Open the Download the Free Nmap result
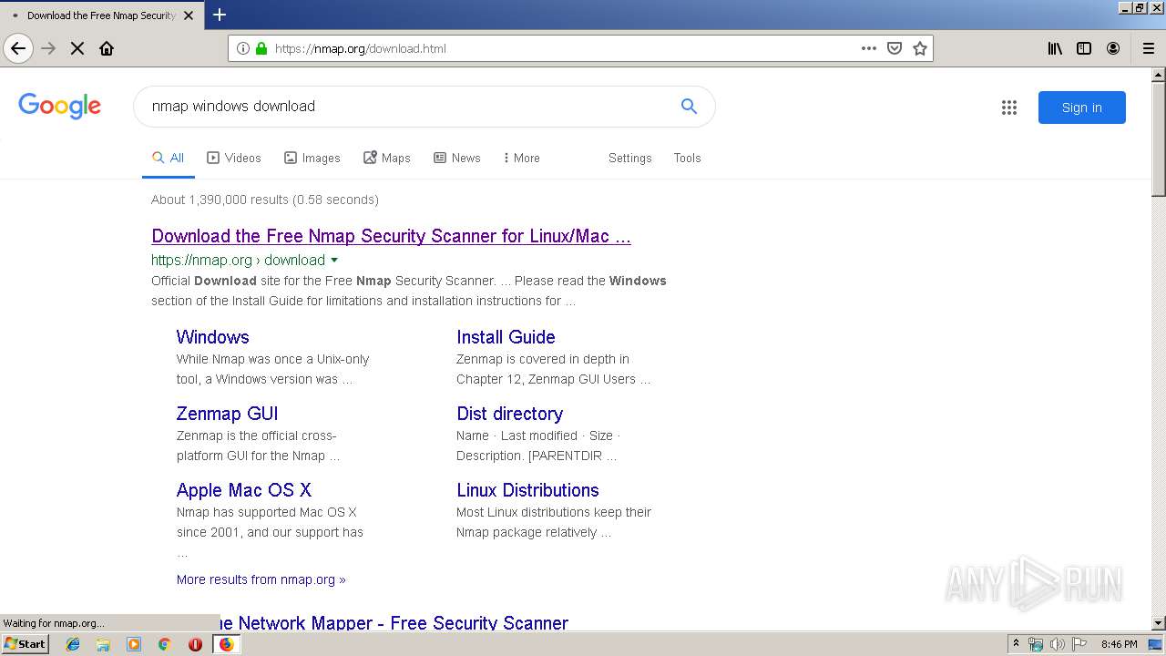Image resolution: width=1166 pixels, height=656 pixels. tap(391, 236)
